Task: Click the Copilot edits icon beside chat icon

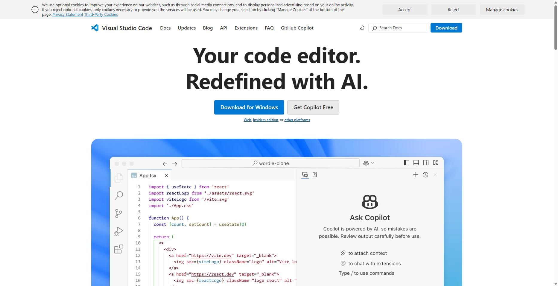Action: 315,175
